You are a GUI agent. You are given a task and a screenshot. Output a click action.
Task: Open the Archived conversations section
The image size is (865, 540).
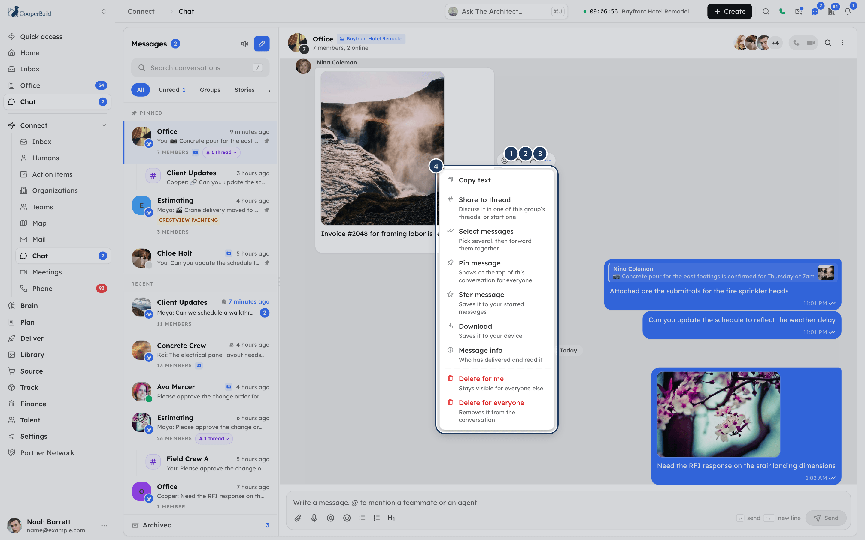201,525
